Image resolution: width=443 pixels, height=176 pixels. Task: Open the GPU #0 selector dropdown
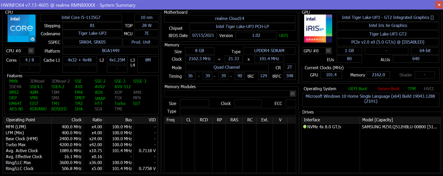pyautogui.click(x=328, y=51)
